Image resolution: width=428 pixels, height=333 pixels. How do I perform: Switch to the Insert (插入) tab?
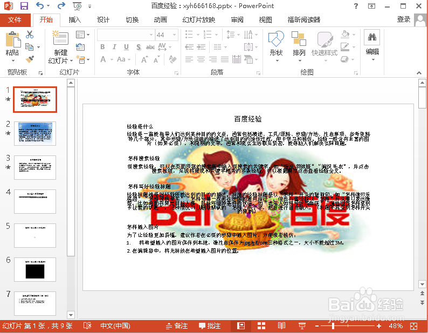click(x=74, y=19)
